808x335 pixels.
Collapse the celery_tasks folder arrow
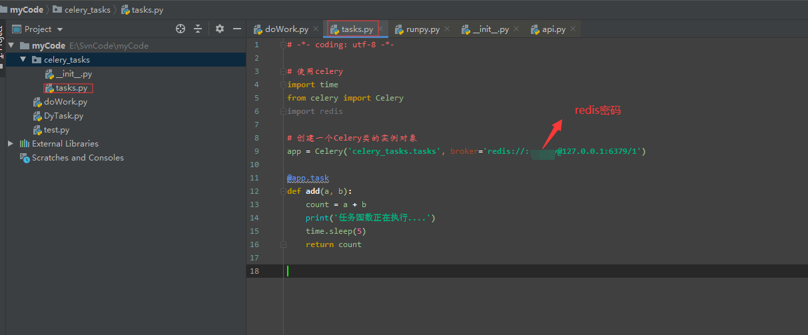click(x=23, y=60)
